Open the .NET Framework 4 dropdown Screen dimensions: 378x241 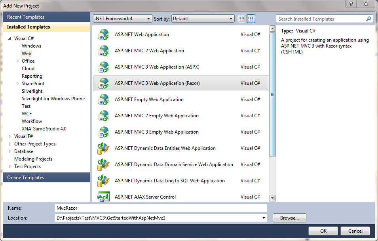(x=122, y=19)
